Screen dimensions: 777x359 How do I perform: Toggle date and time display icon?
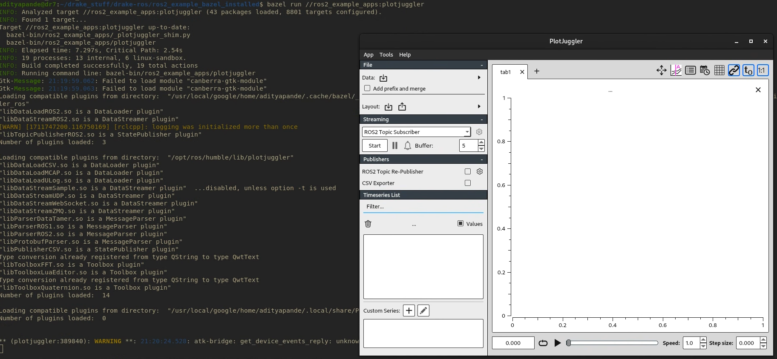coord(705,71)
